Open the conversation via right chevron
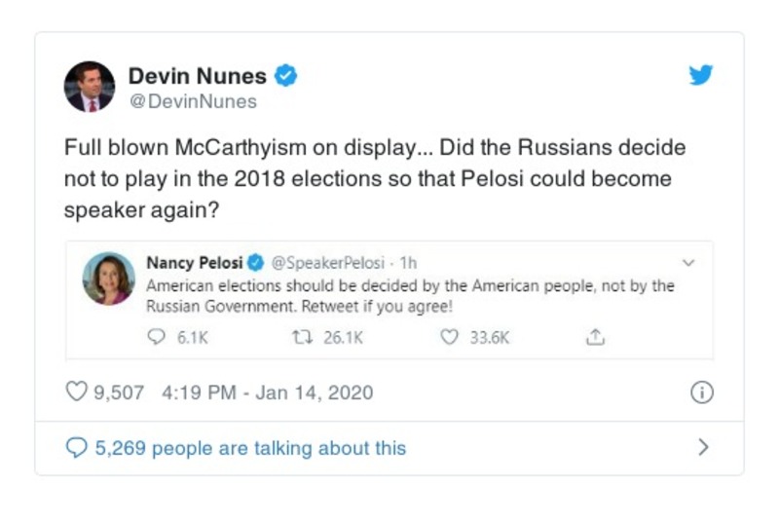Screen dimensions: 779x523 point(703,448)
